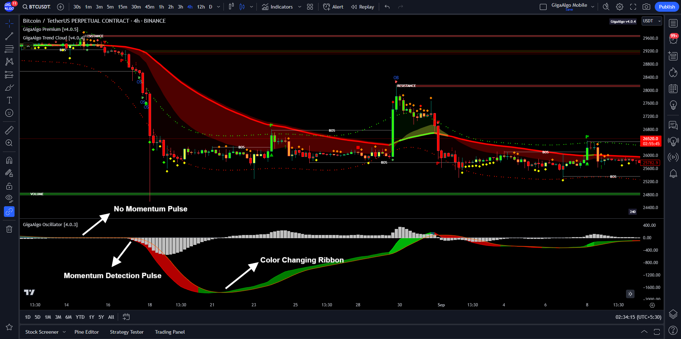
Task: Activate the ruler measure tool
Action: point(9,130)
